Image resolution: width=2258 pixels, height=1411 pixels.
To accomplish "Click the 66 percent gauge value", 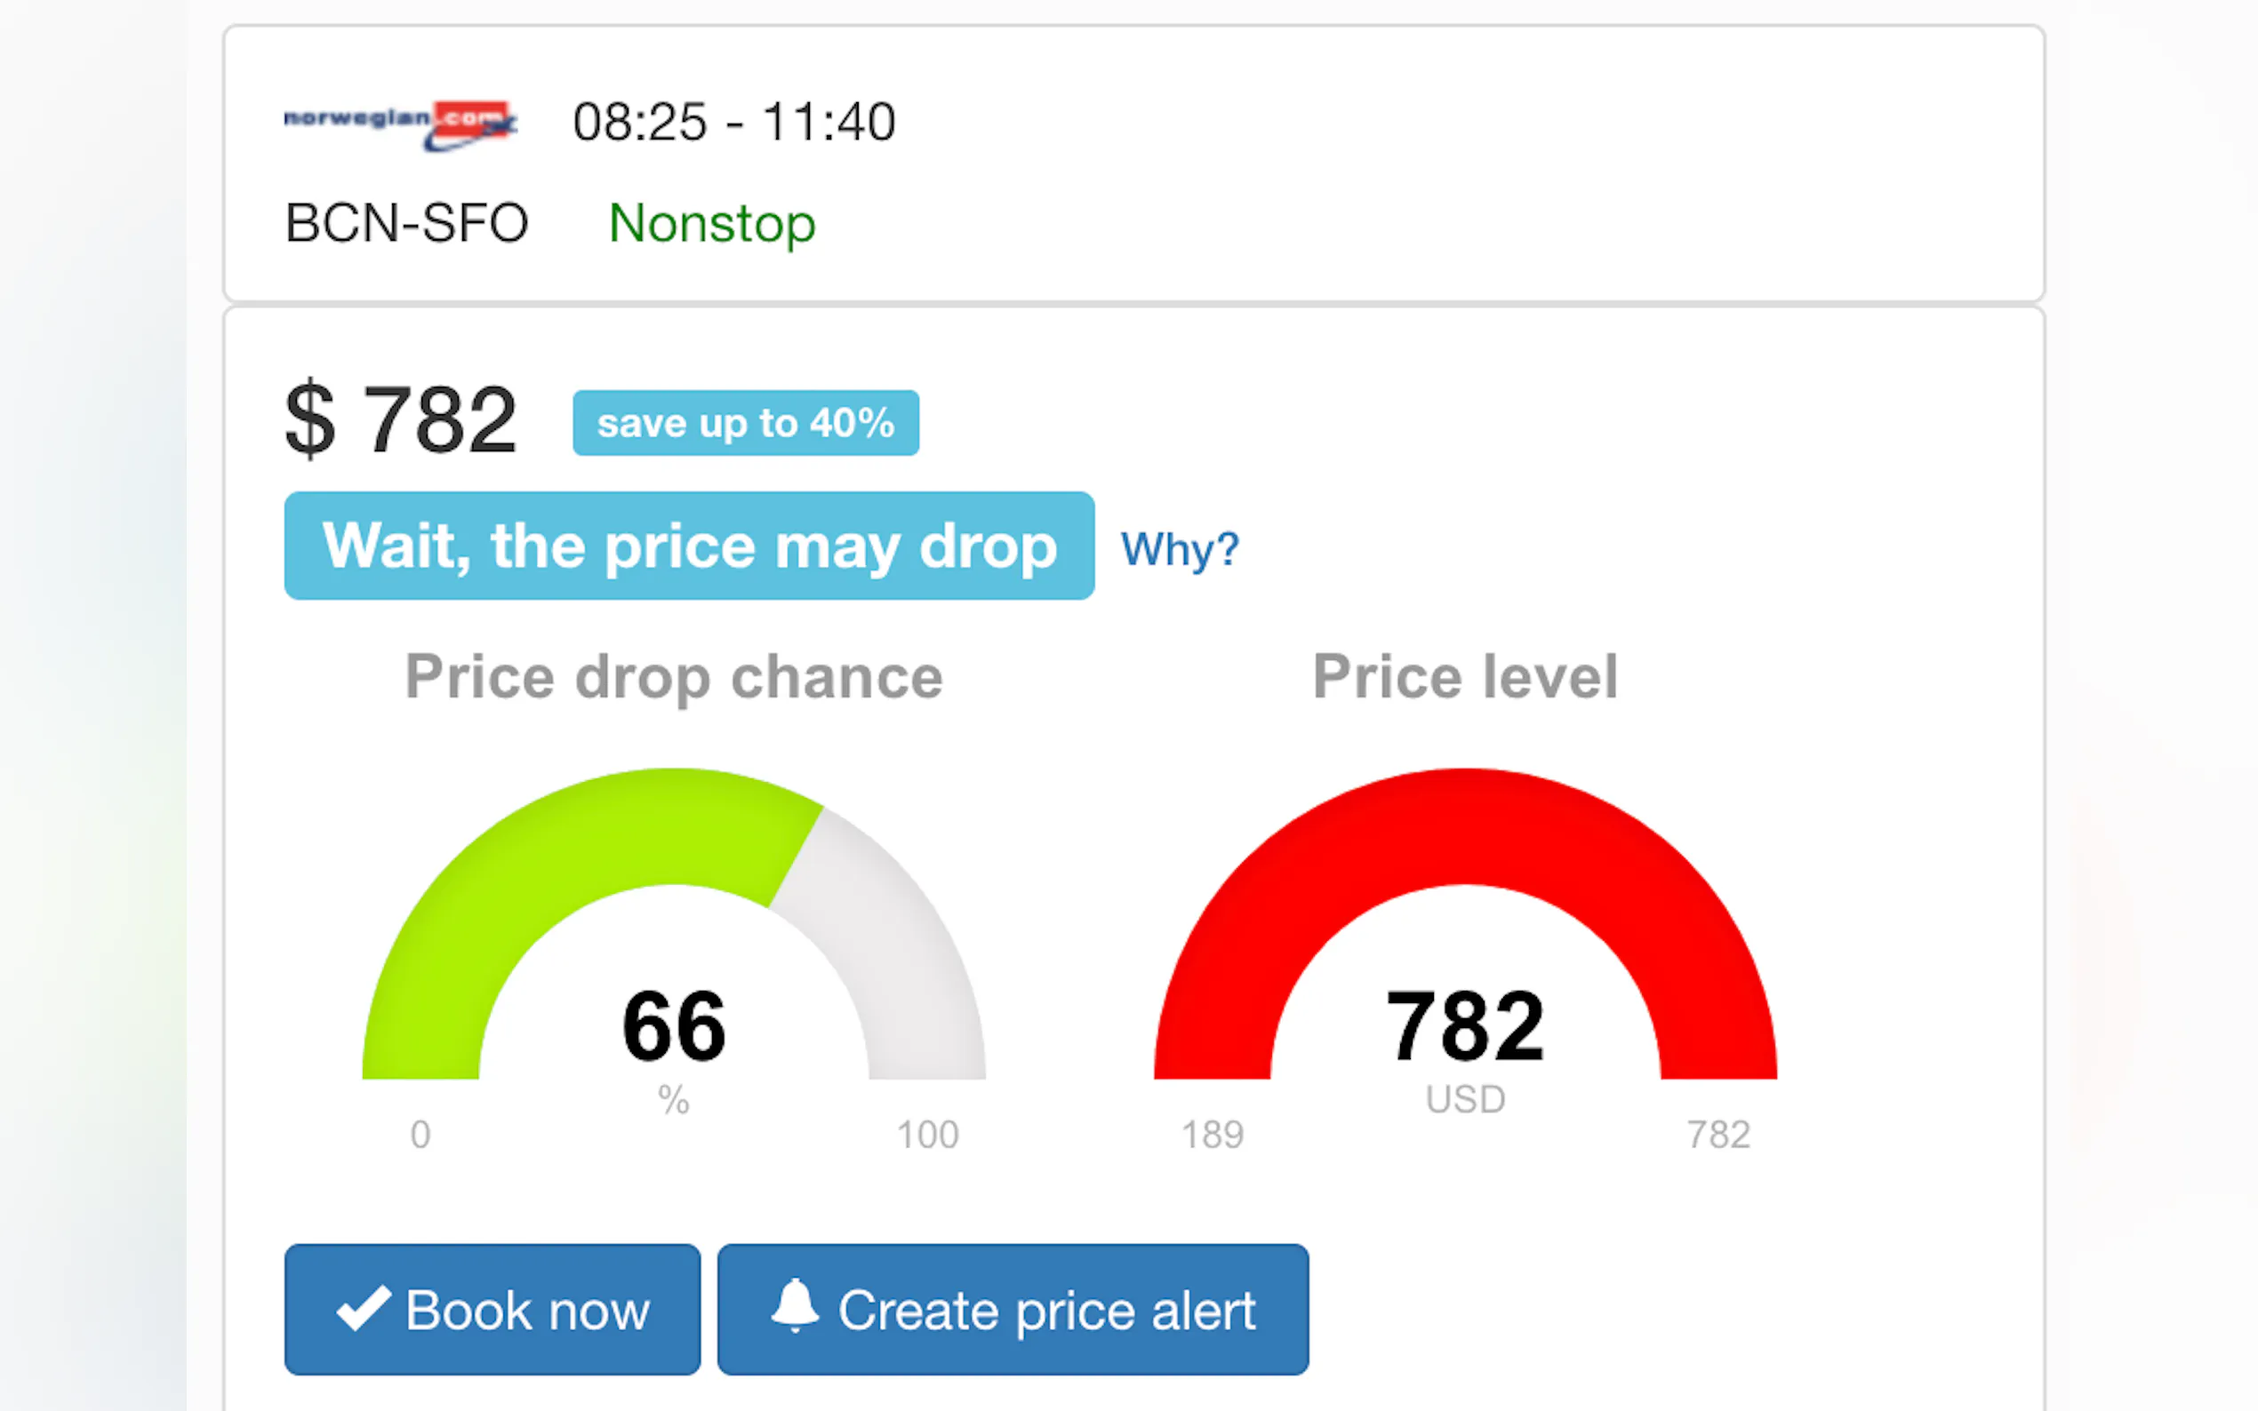I will point(673,1026).
